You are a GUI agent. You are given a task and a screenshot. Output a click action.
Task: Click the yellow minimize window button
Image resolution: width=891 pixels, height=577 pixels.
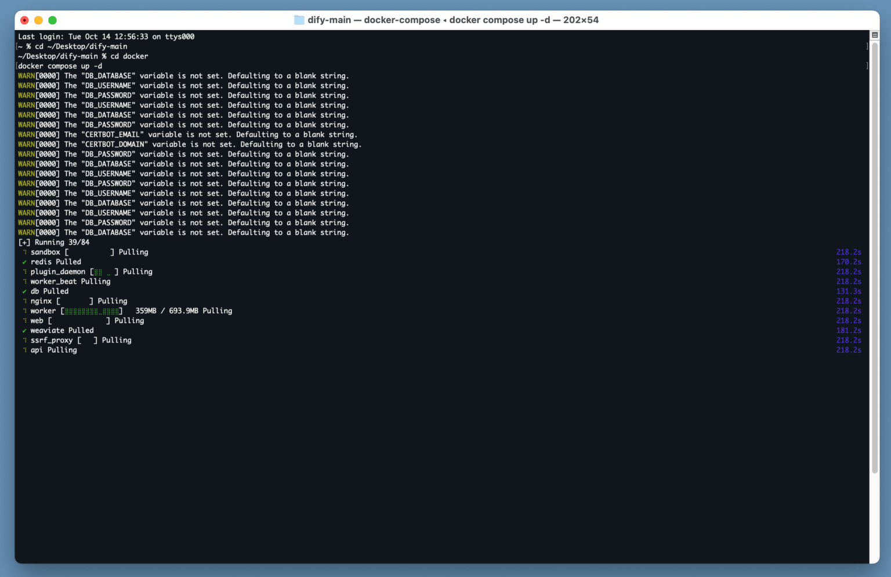point(38,20)
